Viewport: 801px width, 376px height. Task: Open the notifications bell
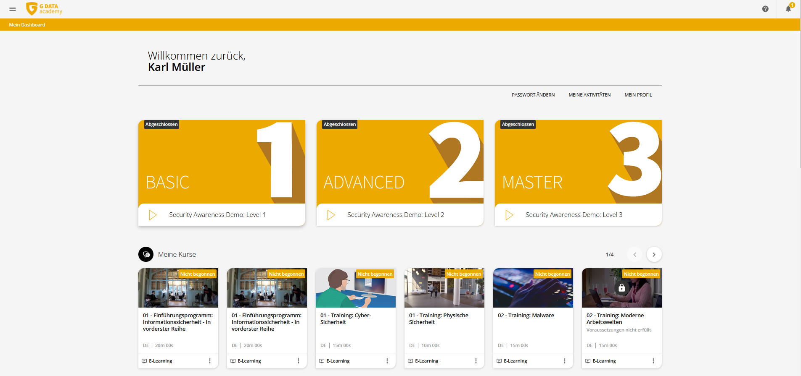point(788,9)
